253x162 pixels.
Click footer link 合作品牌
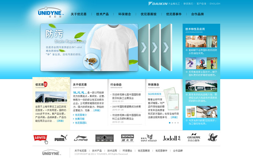click(178, 151)
